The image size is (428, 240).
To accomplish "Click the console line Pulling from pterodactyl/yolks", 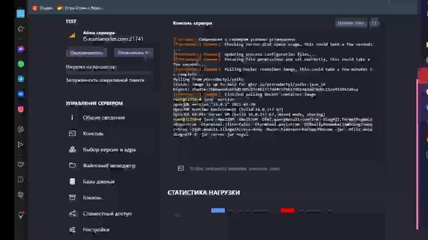I will 208,79.
